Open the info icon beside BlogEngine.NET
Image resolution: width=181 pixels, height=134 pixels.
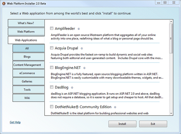pyautogui.click(x=84, y=68)
